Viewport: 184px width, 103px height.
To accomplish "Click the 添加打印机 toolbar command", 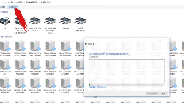I will [13, 7].
